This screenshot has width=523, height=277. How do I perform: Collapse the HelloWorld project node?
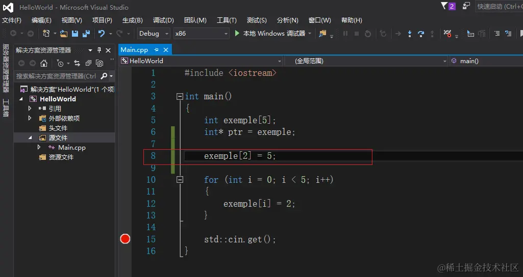[x=21, y=99]
